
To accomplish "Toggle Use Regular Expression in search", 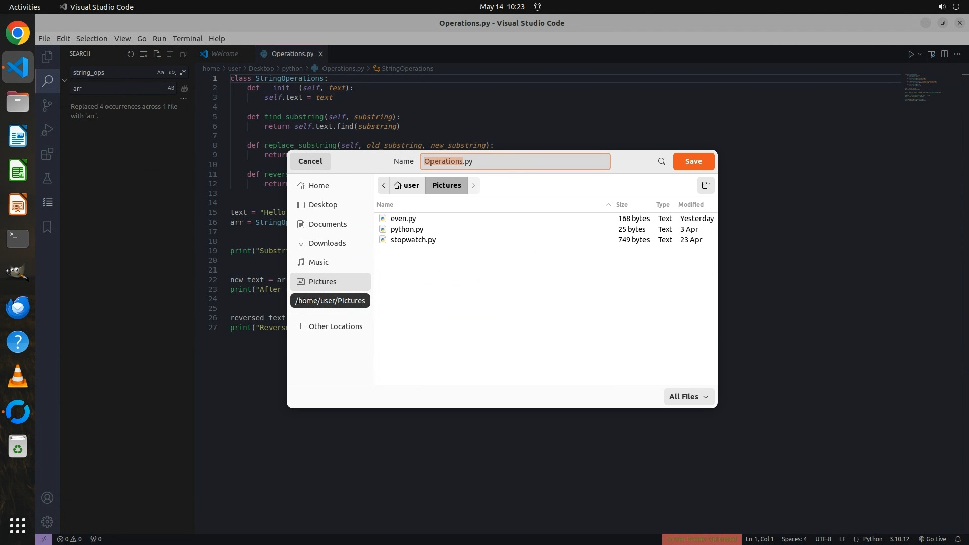I will tap(183, 72).
